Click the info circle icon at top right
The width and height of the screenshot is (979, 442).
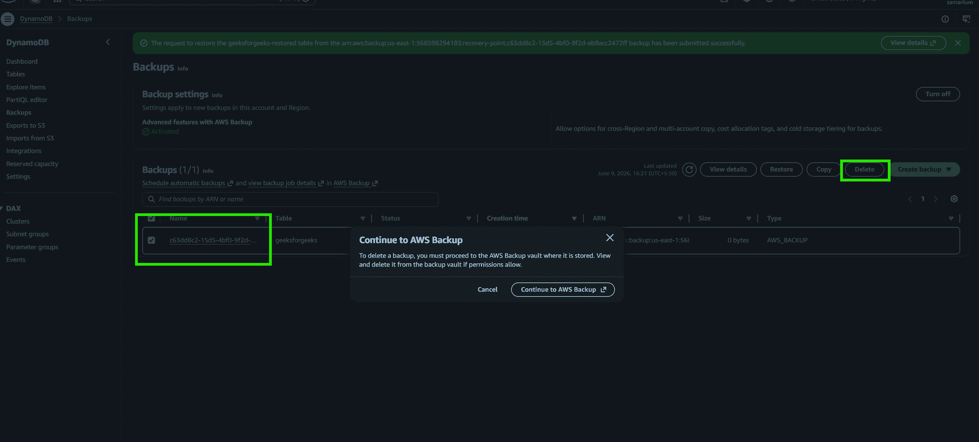[x=945, y=19]
